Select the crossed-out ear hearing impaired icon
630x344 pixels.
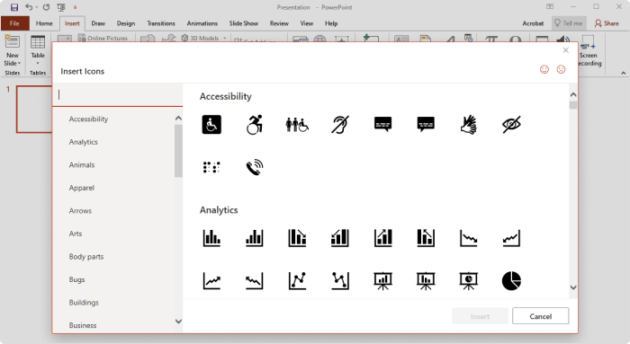tap(340, 124)
